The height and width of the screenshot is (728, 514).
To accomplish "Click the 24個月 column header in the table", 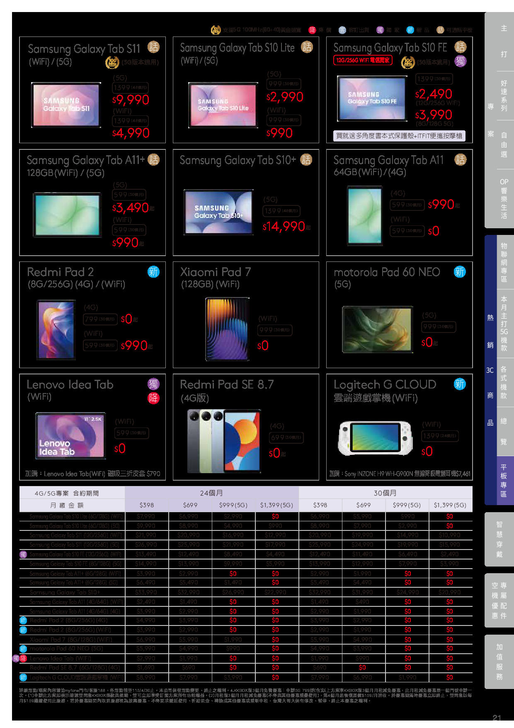I will (211, 493).
